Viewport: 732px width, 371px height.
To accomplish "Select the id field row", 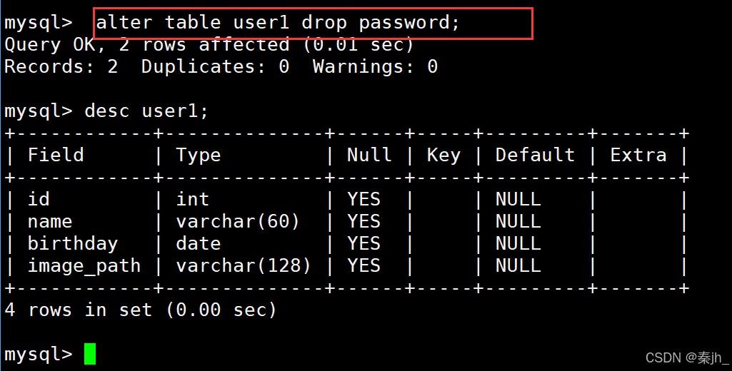I will tap(346, 200).
